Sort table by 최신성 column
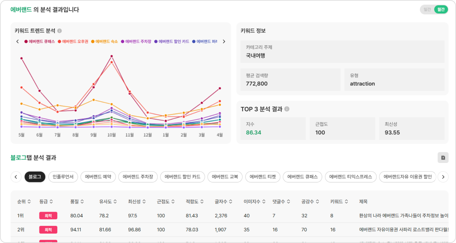Screen dimensions: 456x243 pos(137,202)
